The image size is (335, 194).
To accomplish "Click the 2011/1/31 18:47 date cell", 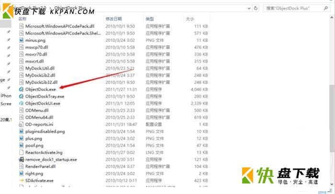I will click(121, 124).
